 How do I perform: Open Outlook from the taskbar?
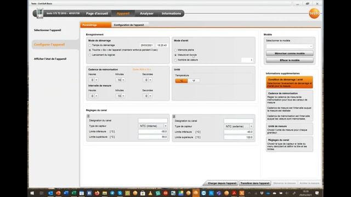coord(50,193)
